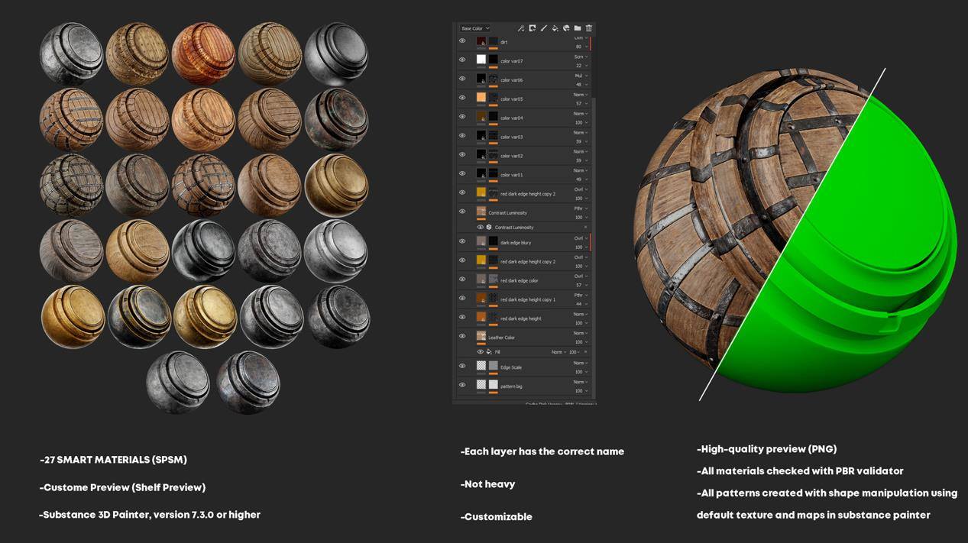Click the Contrast Luminosity filter effect icon
968x543 pixels.
point(489,228)
